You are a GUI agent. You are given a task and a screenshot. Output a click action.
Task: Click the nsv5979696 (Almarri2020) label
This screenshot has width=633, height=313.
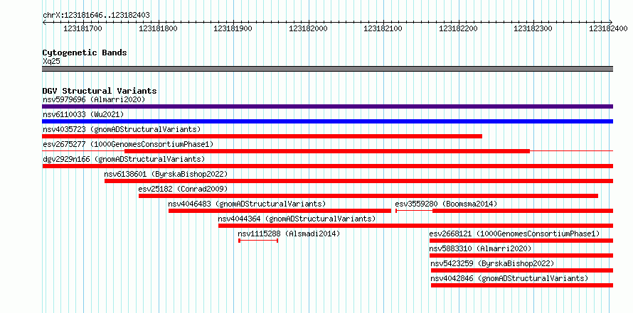pos(94,99)
